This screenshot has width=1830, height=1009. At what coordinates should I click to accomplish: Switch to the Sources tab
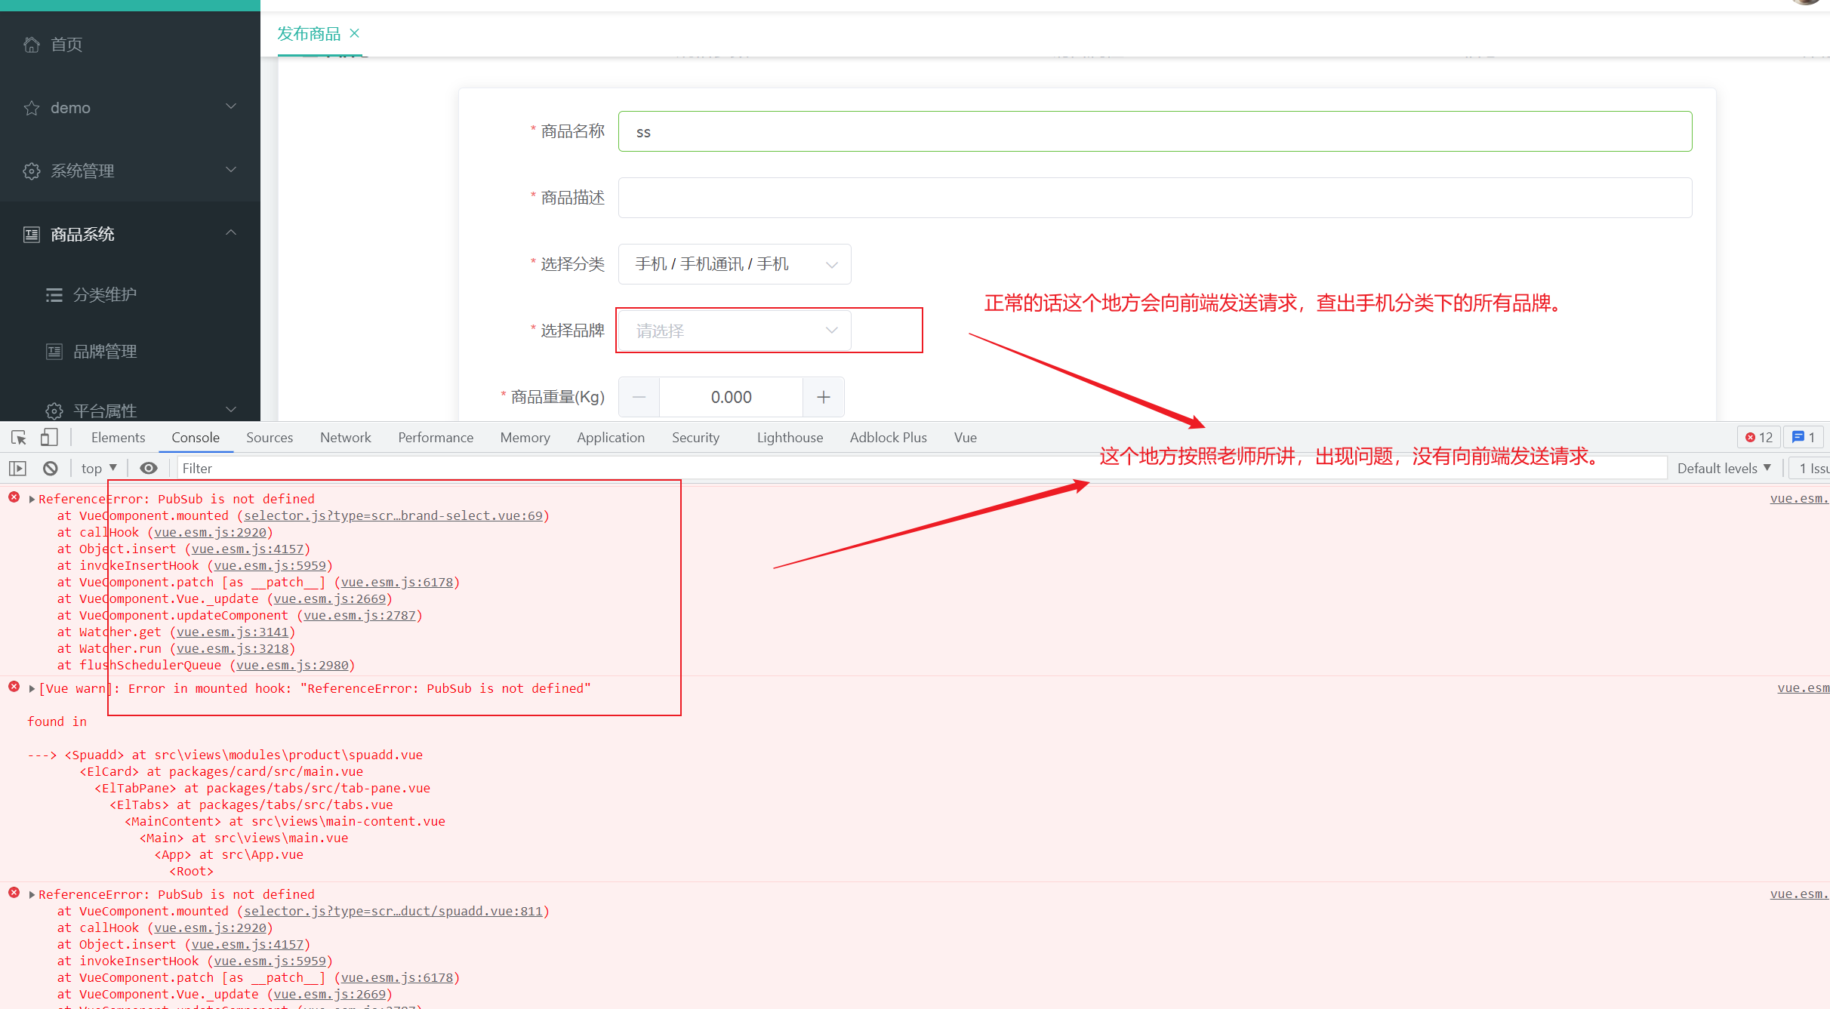(x=269, y=438)
